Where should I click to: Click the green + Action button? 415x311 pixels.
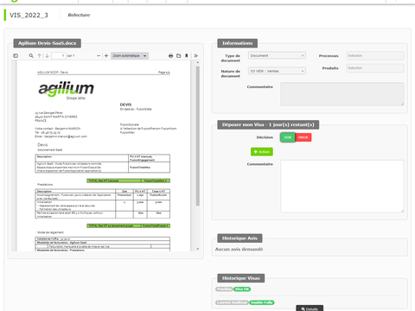coord(262,152)
